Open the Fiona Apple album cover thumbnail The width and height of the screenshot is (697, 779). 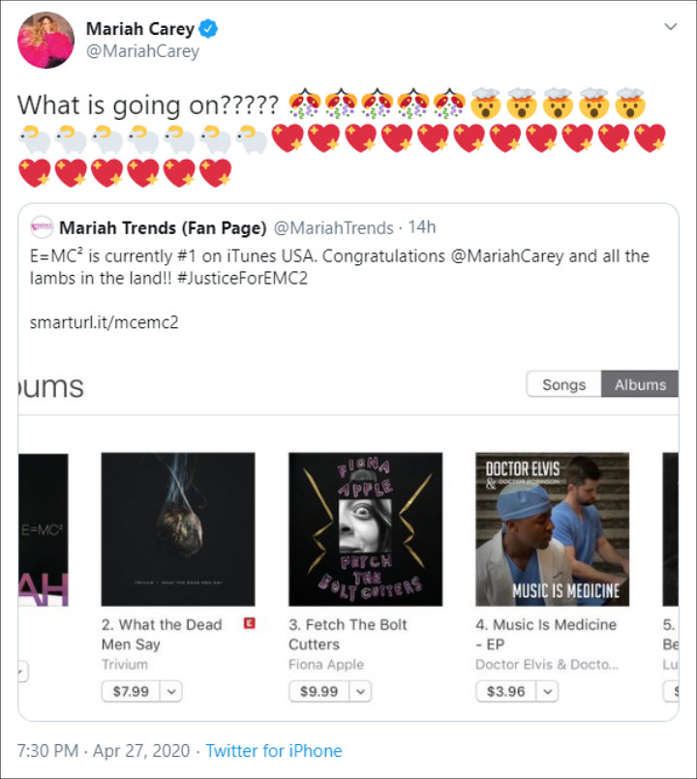click(365, 529)
